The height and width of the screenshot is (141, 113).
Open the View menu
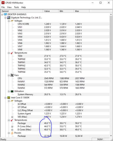(9, 7)
